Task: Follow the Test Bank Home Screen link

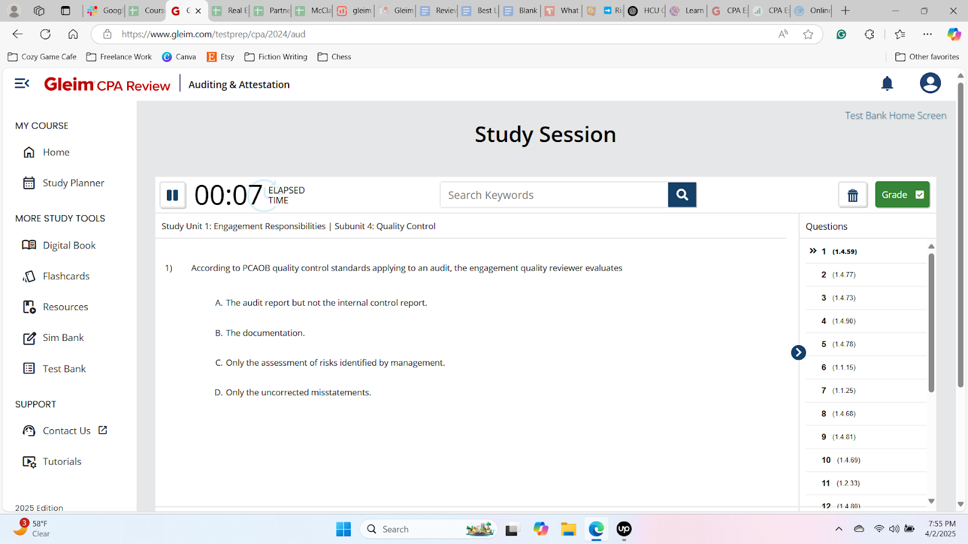Action: tap(895, 115)
